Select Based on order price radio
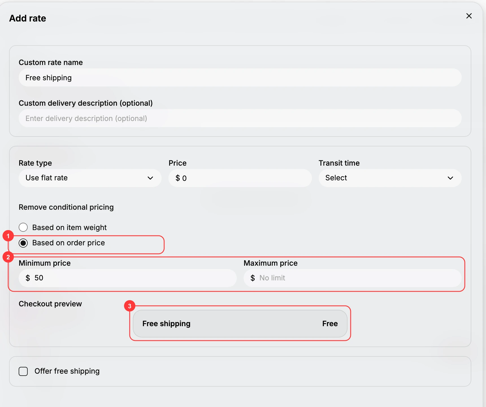The image size is (486, 407). tap(23, 243)
